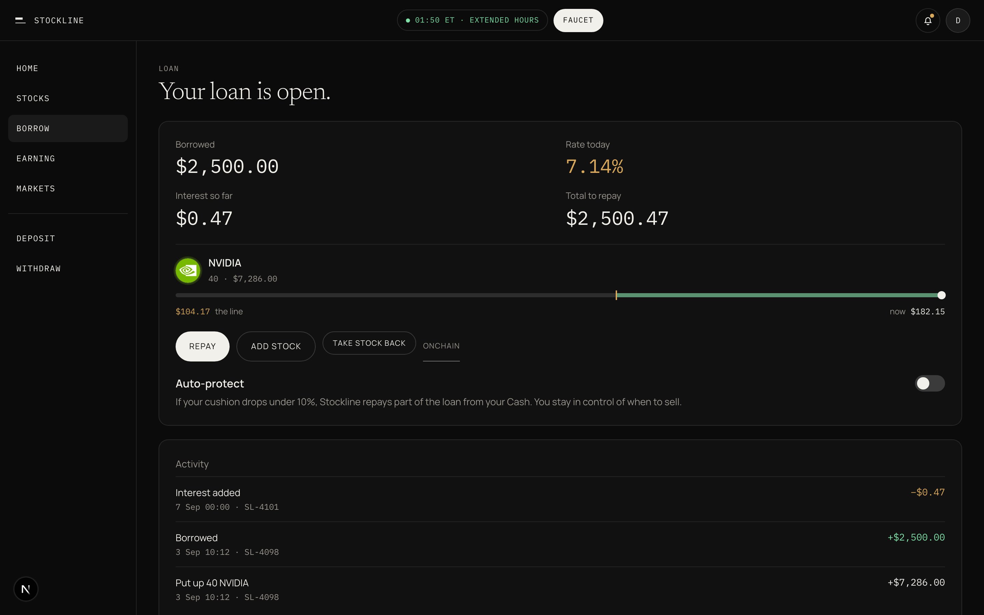Click the "7 Sep 00:00 · SL-4101" reference
The image size is (984, 615).
point(227,507)
